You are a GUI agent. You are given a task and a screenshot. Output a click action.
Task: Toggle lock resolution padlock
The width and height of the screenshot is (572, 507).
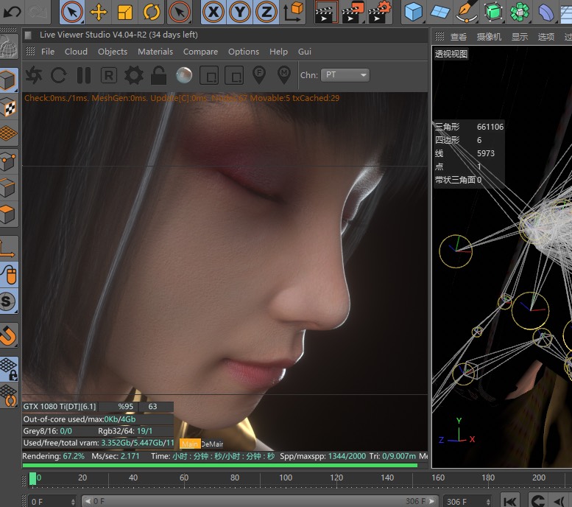[x=159, y=75]
